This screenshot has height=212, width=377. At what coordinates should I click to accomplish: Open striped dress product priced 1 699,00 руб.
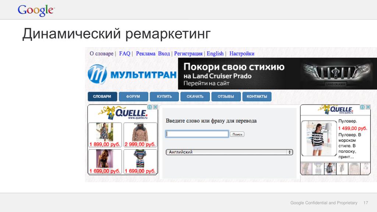point(140,162)
